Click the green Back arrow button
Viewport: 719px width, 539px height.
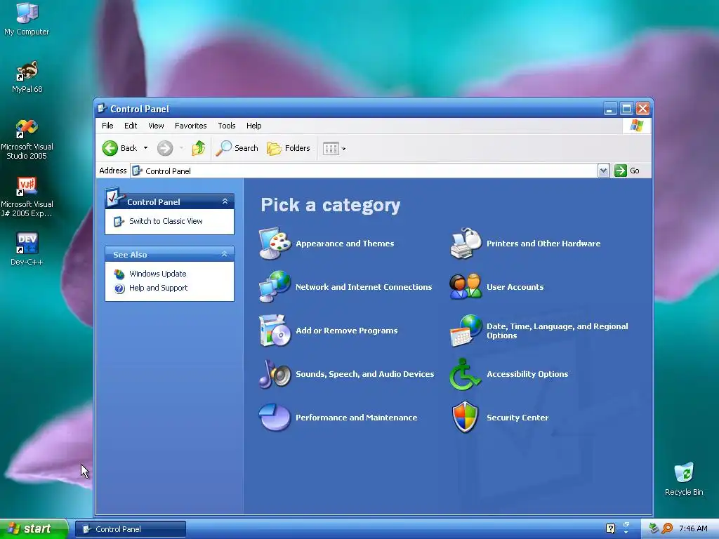pos(110,148)
